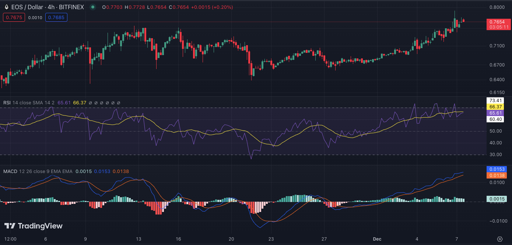Click orange 0.0138 value in MACD legend
The height and width of the screenshot is (245, 512).
click(x=121, y=171)
